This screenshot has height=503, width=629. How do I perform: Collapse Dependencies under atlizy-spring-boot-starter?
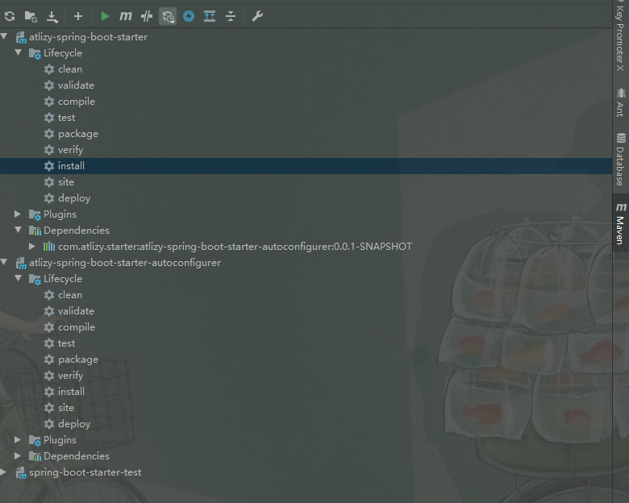(x=18, y=230)
